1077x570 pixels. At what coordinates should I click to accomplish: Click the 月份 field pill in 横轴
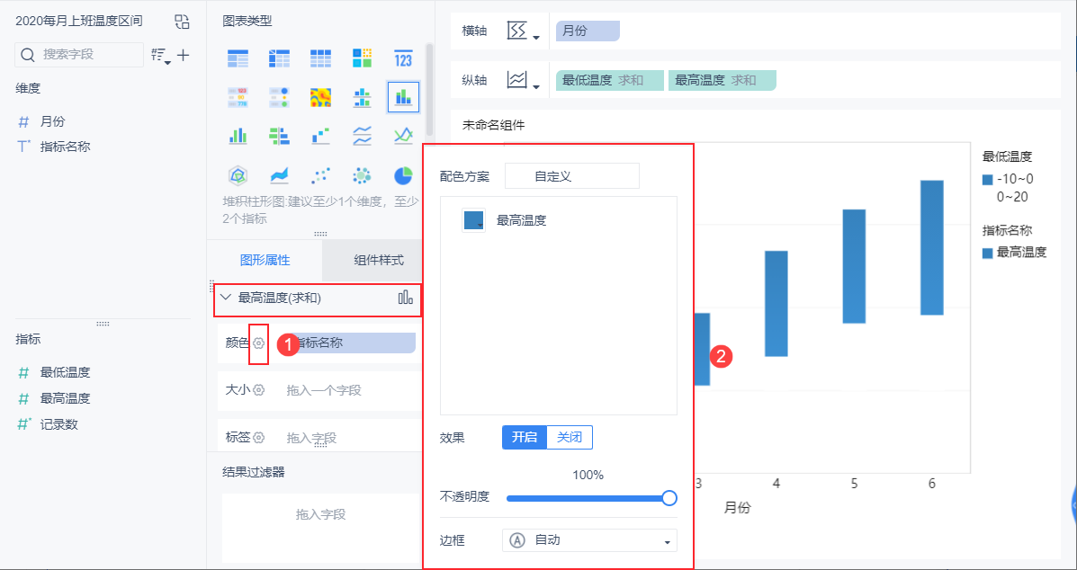tap(588, 31)
